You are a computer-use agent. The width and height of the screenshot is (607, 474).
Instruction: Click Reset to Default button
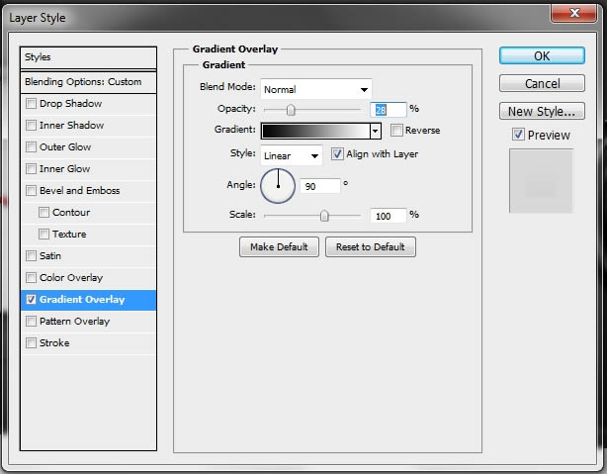pos(371,246)
